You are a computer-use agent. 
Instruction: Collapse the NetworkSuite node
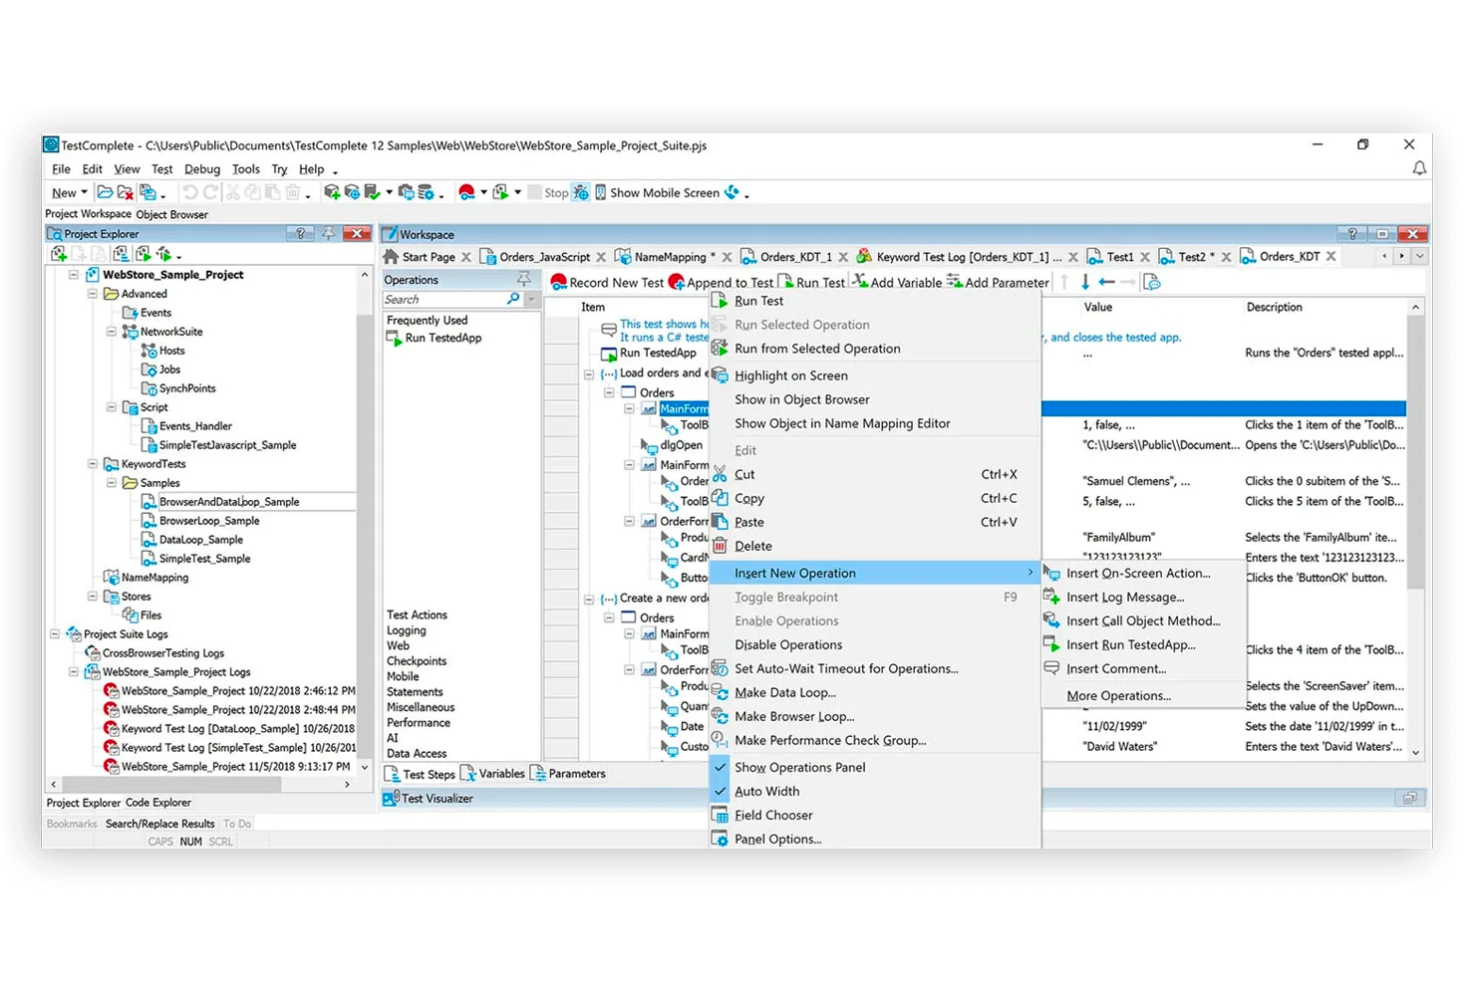[x=112, y=332]
